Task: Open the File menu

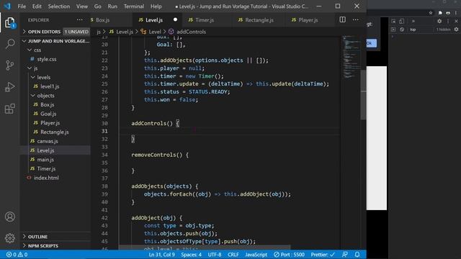Action: (x=22, y=6)
